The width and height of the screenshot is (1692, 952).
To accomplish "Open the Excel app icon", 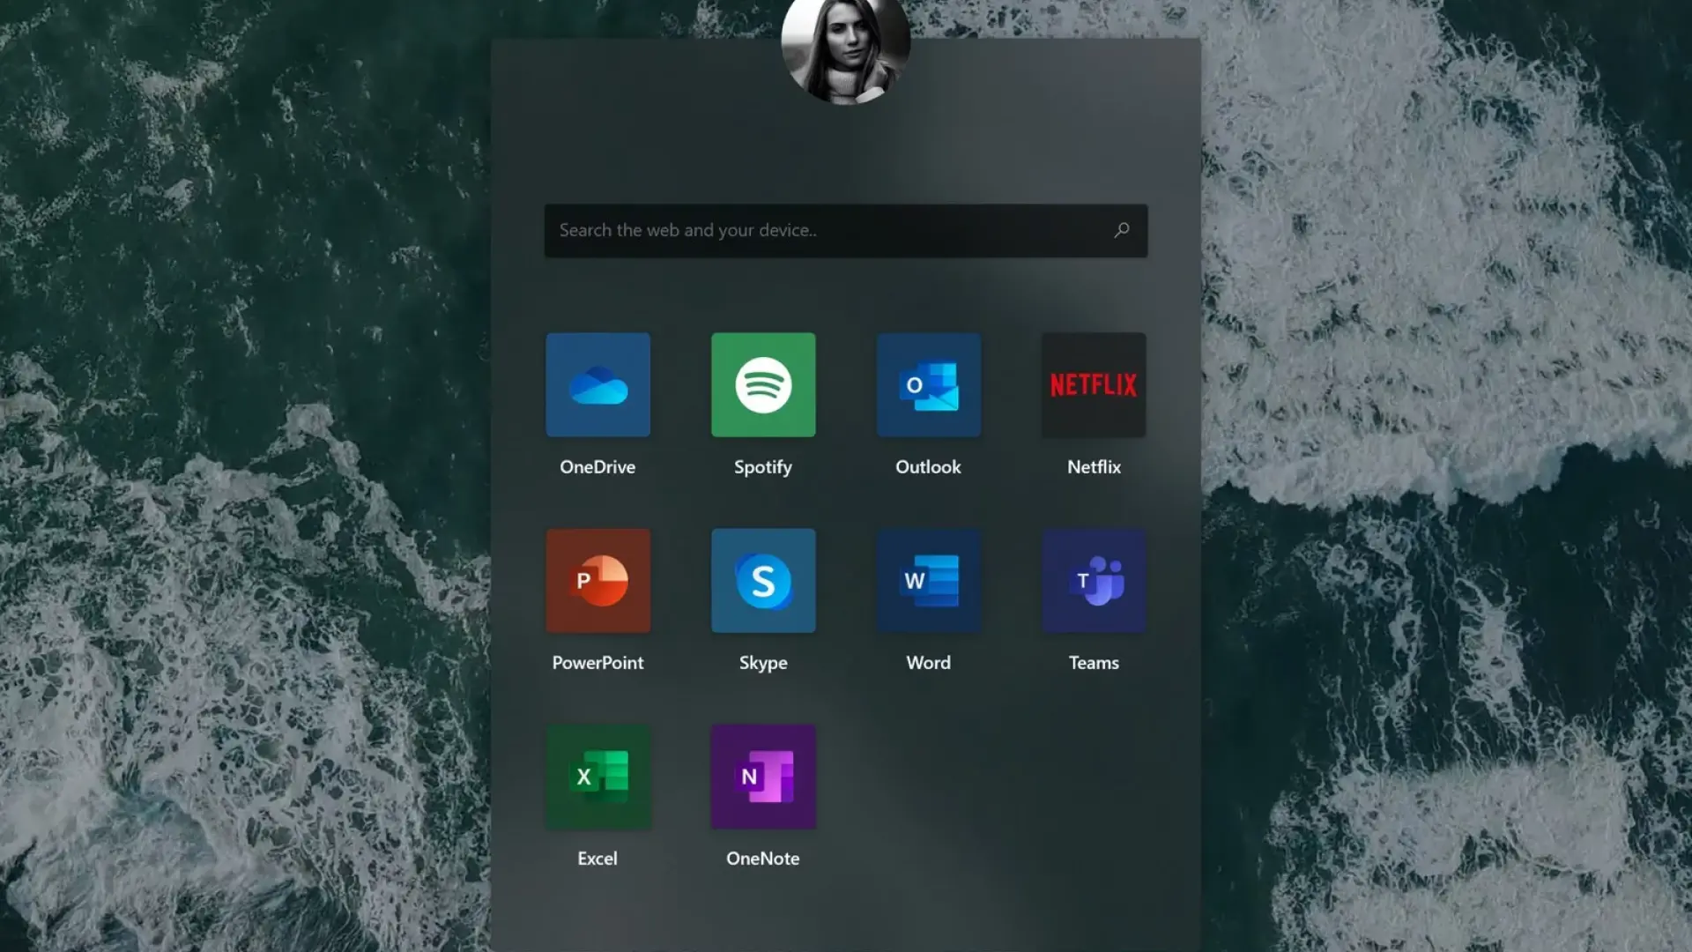I will pos(597,776).
